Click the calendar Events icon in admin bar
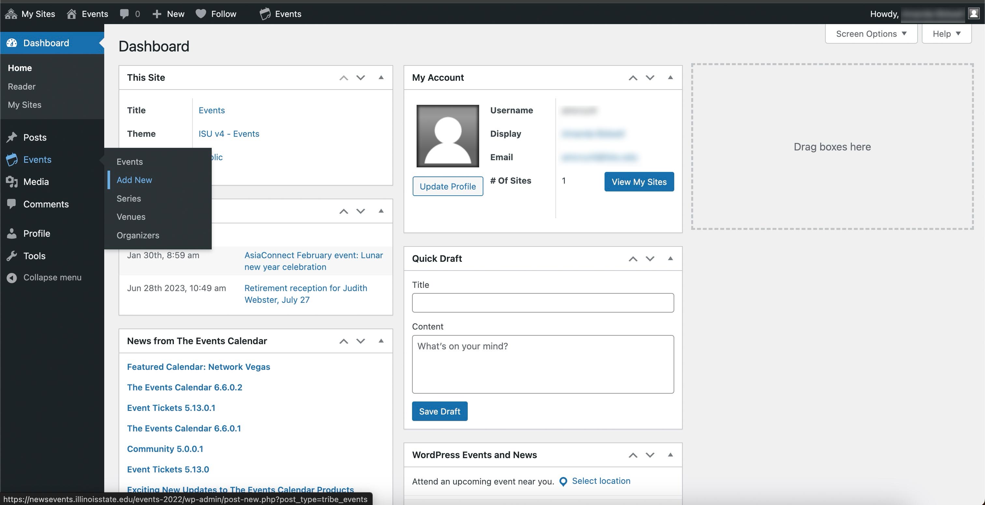This screenshot has width=985, height=505. coord(265,14)
